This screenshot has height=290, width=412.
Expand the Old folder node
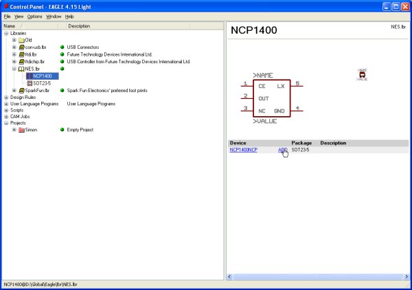tap(14, 40)
